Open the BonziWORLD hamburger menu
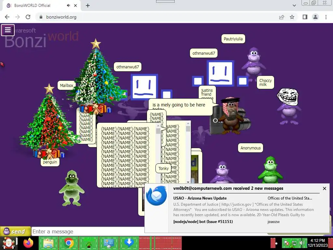Image resolution: width=333 pixels, height=250 pixels. (x=8, y=30)
